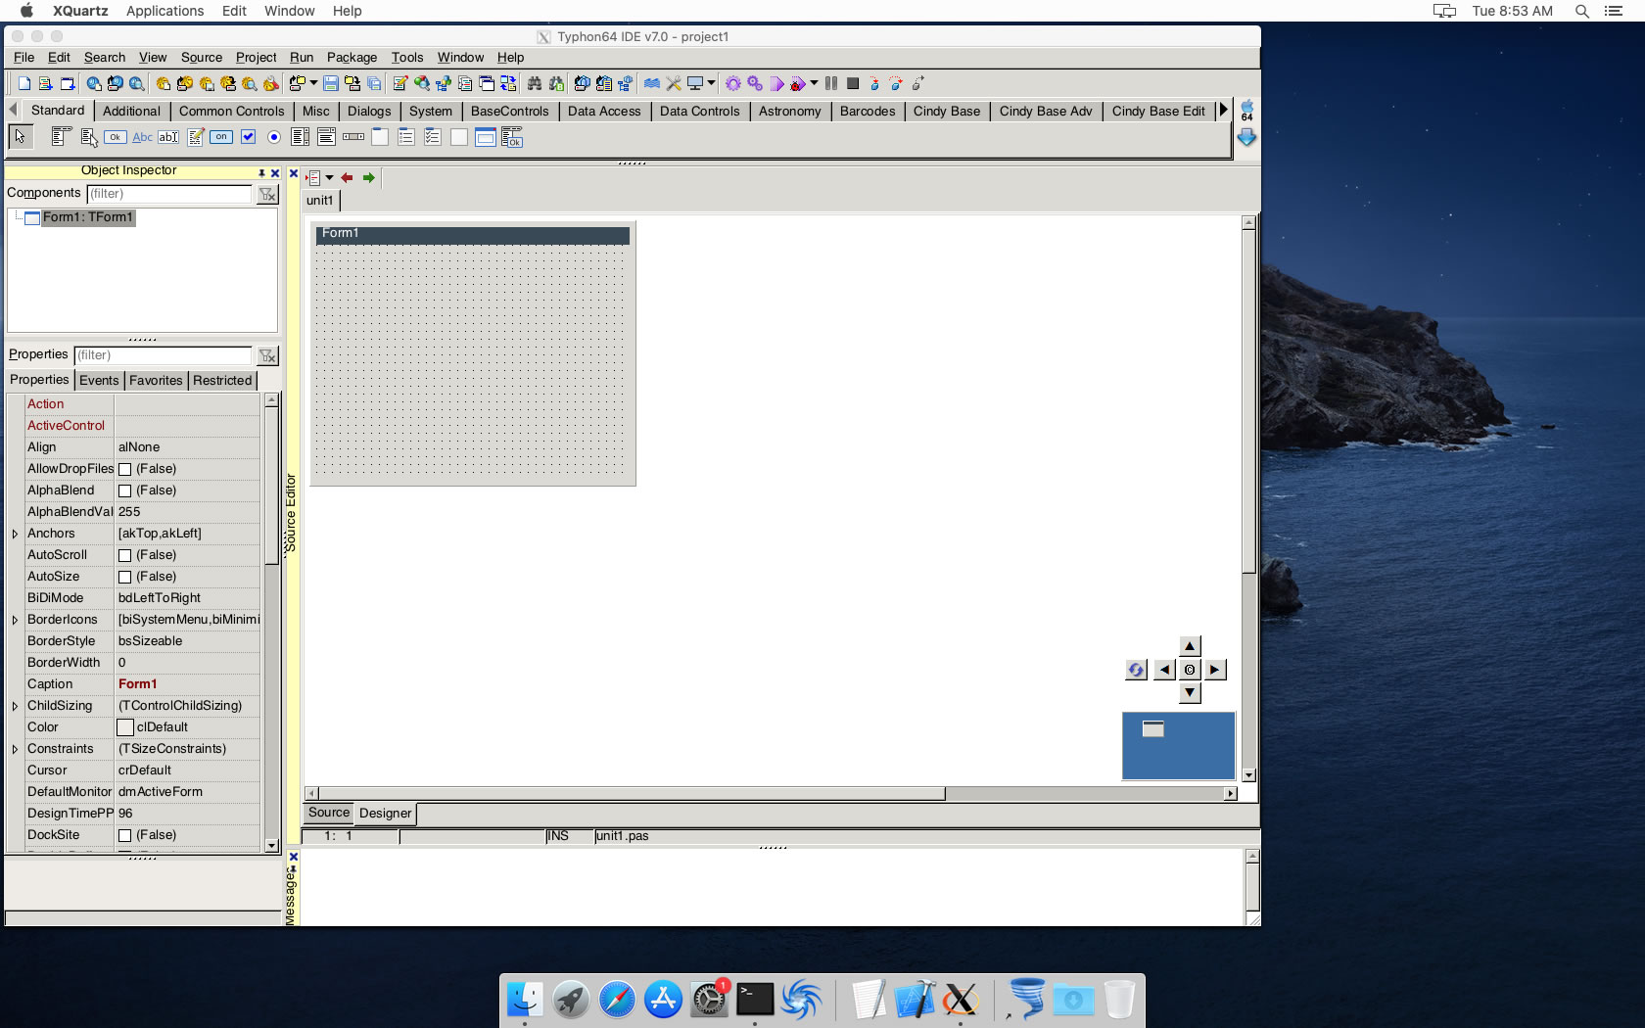Select the TPopupMenu palette component
Image resolution: width=1645 pixels, height=1028 pixels.
click(89, 137)
